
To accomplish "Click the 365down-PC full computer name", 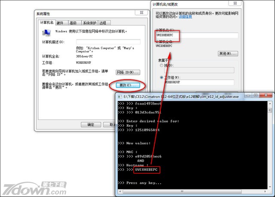I will click(x=84, y=56).
